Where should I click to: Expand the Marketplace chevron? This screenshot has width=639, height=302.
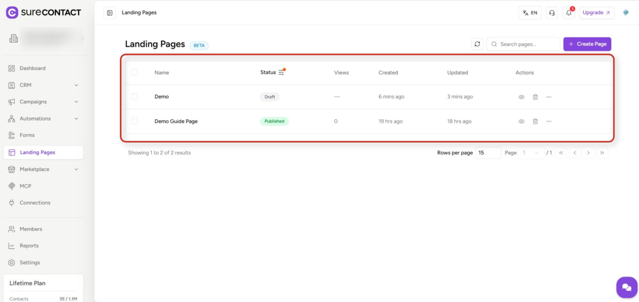[76, 169]
